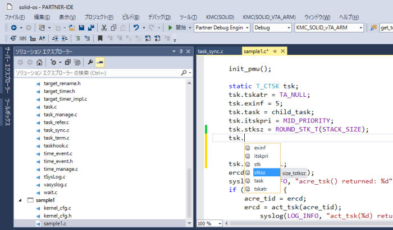Open the KMC(SOLID) menu
The height and width of the screenshot is (230, 393).
(x=220, y=17)
